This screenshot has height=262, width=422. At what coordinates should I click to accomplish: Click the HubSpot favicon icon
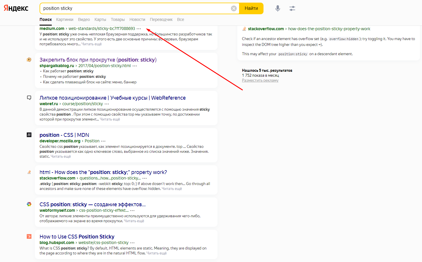point(29,236)
